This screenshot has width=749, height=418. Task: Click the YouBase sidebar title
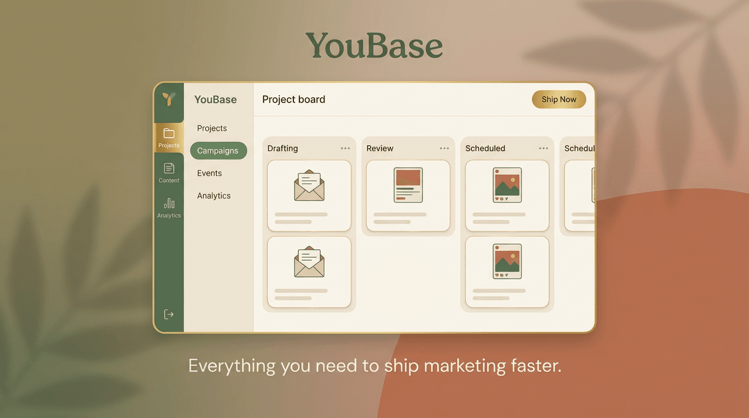216,99
